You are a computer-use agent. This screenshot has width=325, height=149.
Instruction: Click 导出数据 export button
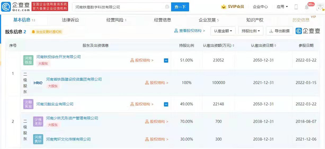[280, 31]
